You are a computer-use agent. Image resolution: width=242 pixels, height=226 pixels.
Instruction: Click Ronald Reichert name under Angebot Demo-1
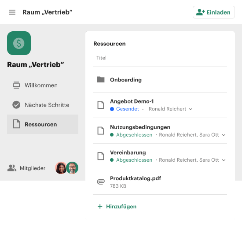point(168,109)
